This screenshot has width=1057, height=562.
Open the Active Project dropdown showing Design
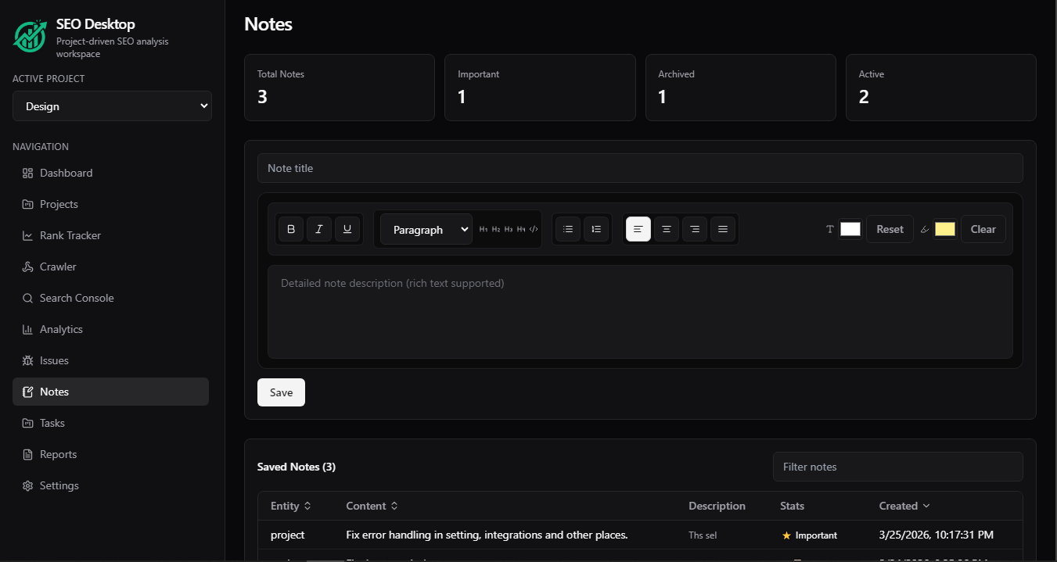112,106
